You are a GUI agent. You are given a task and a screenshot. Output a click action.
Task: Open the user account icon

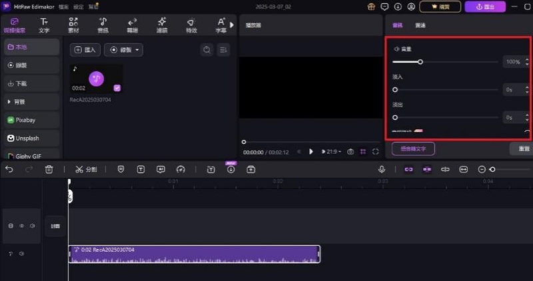click(411, 7)
